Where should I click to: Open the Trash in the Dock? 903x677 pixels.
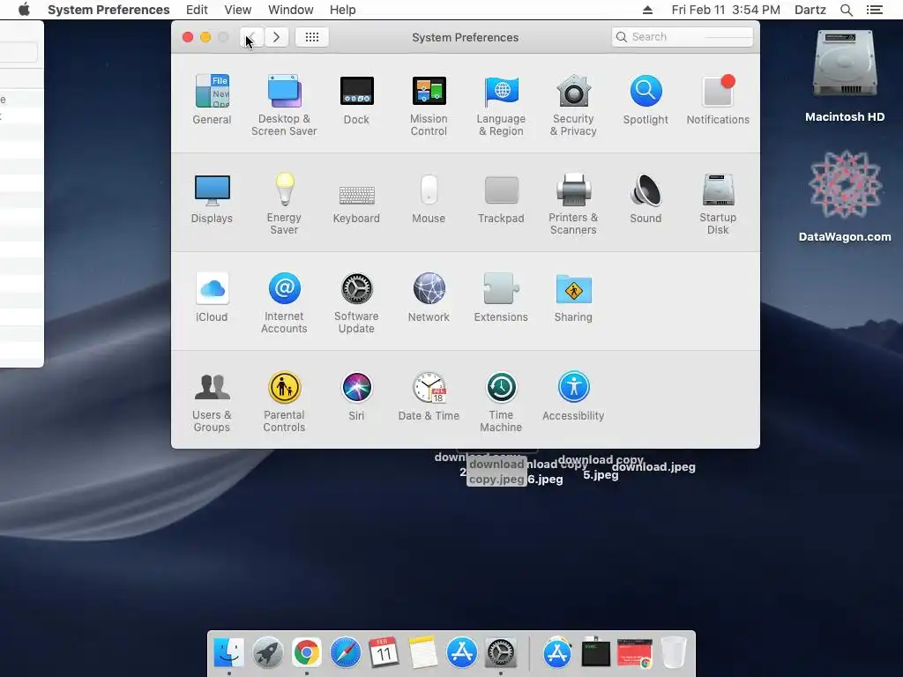coord(673,653)
